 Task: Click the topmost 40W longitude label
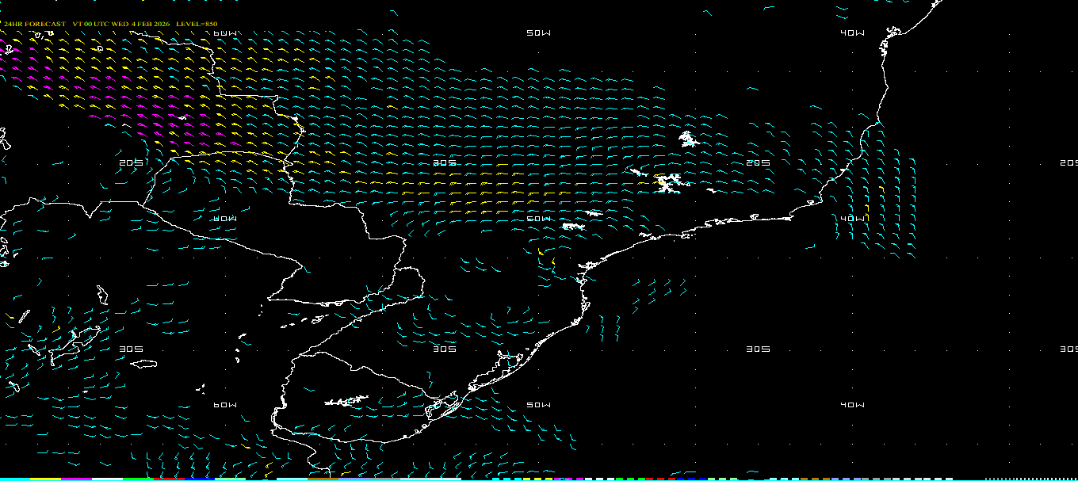[852, 33]
